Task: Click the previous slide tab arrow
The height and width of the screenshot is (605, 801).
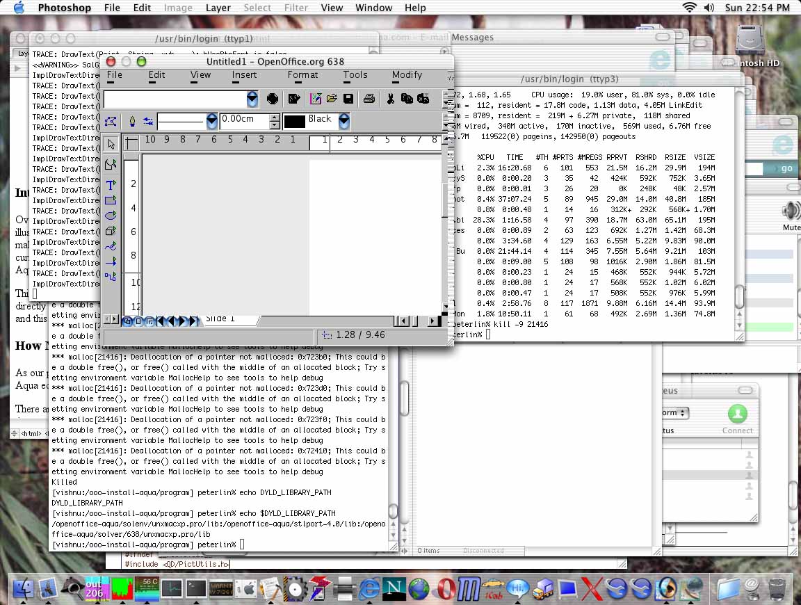Action: (x=170, y=321)
